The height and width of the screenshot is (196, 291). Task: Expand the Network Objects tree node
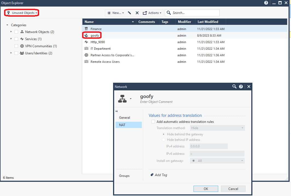point(11,32)
